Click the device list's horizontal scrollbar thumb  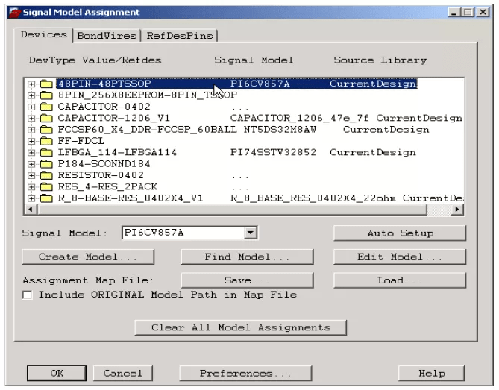click(x=232, y=210)
